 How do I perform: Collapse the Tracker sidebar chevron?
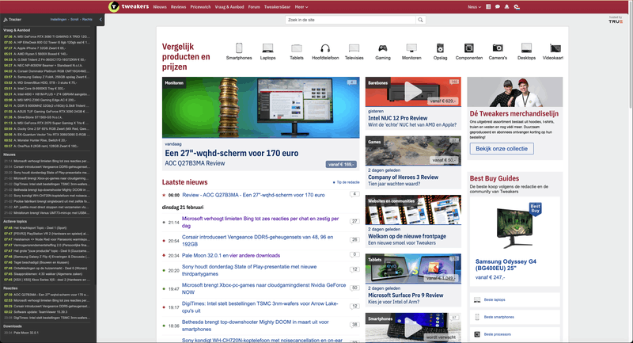[100, 19]
